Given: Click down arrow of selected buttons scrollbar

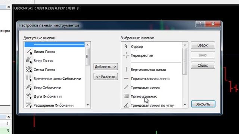Looking at the screenshot, I should click(185, 105).
